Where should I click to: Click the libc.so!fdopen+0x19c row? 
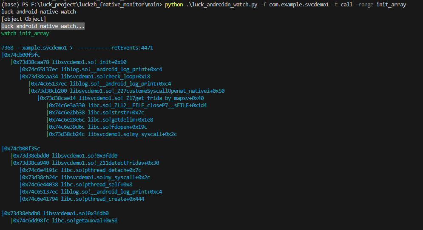[98, 127]
